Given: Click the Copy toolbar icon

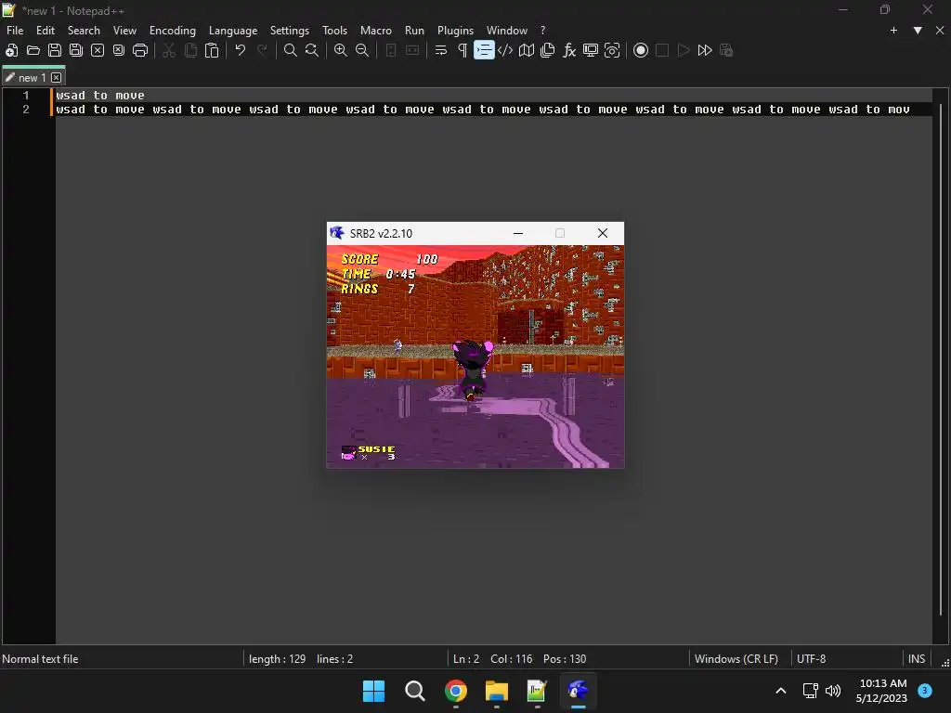Looking at the screenshot, I should (190, 50).
